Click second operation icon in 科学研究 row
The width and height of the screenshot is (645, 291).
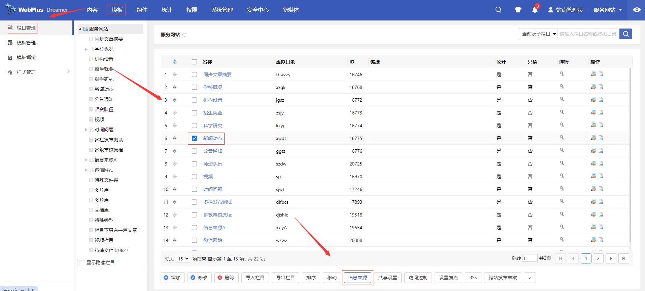(x=601, y=125)
